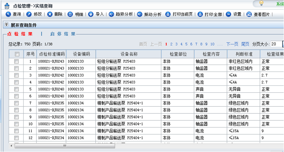Viewport: 284px width, 152px height.
Task: Open 明细 details from toolbar
Action: click(x=70, y=14)
